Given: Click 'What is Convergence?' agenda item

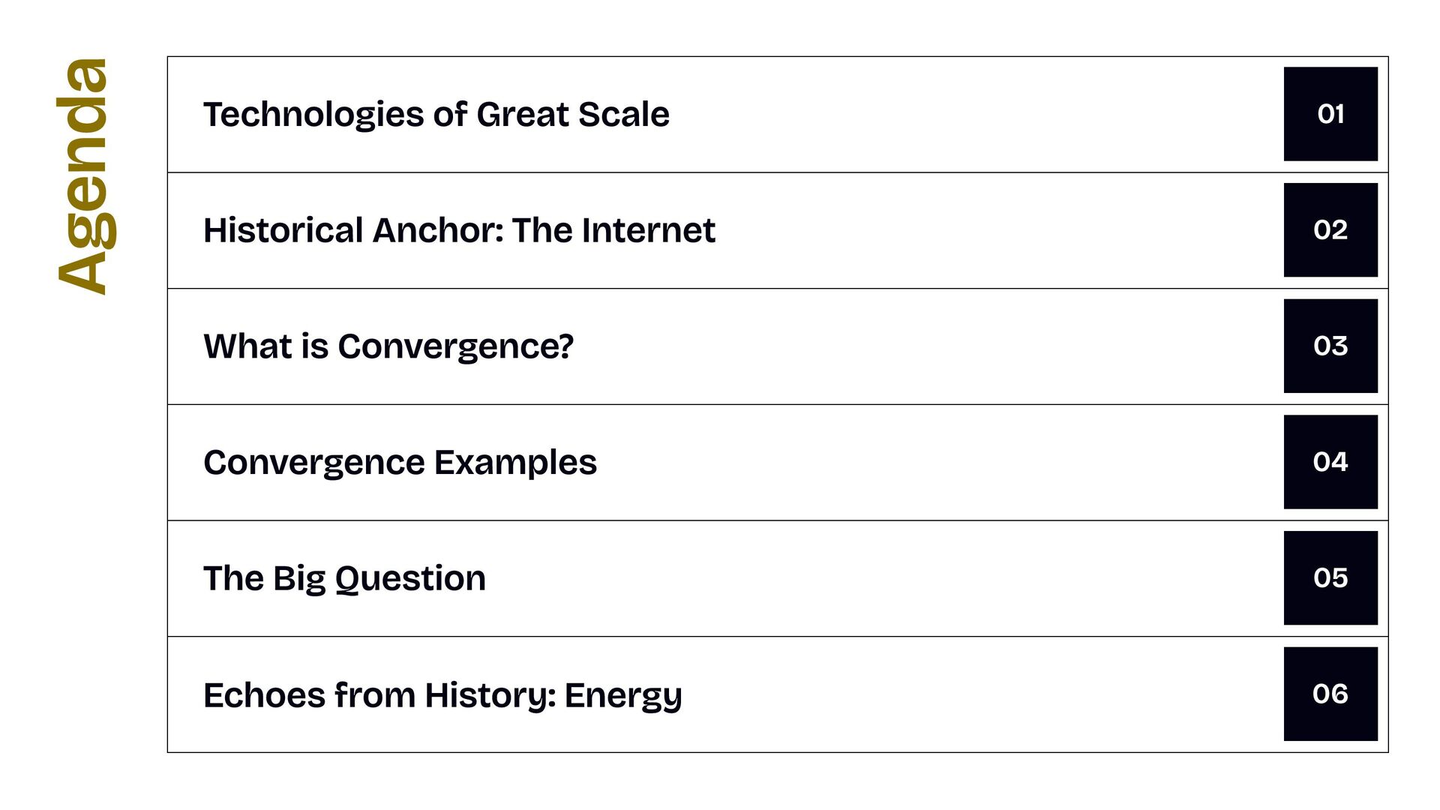Looking at the screenshot, I should [x=388, y=346].
